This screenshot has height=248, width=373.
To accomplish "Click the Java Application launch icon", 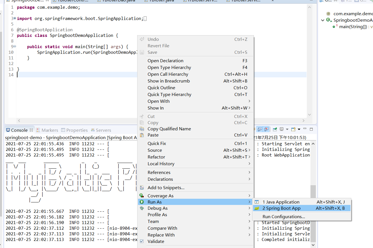I will [257, 202].
